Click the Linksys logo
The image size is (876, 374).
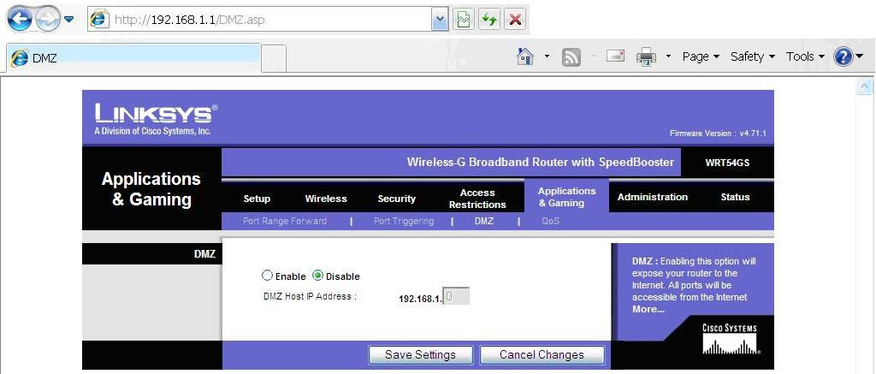coord(157,119)
